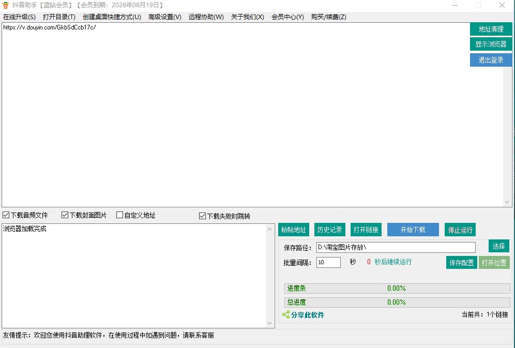515x348 pixels.
Task: Click the 分享此软件 link
Action: (308, 315)
